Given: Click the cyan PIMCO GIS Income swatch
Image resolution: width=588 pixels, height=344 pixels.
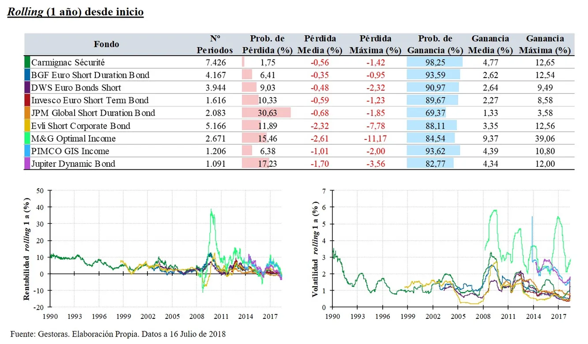Looking at the screenshot, I should [27, 151].
